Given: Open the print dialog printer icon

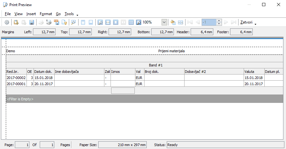Looking at the screenshot, I should [x=49, y=22].
